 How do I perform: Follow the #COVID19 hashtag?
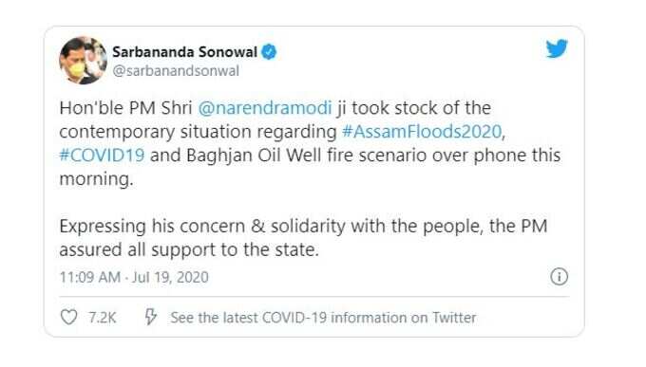click(102, 156)
